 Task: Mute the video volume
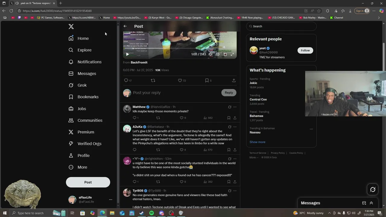pyautogui.click(x=210, y=54)
